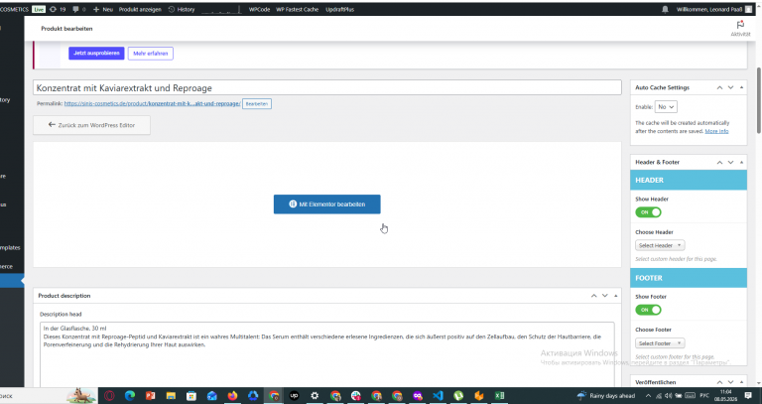The height and width of the screenshot is (404, 762).
Task: Open PowerPoint from the taskbar
Action: coord(150,396)
